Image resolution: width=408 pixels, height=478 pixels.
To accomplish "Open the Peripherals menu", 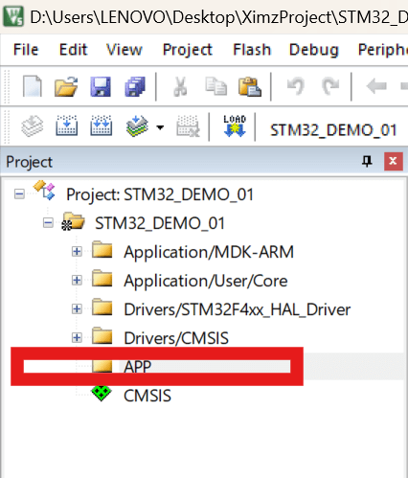I will 383,50.
